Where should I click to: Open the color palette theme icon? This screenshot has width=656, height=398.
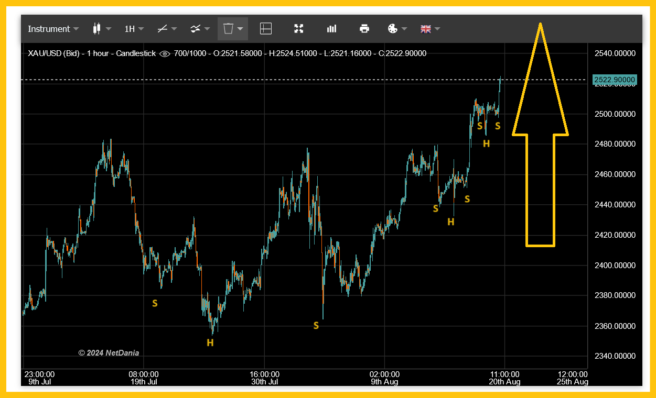pos(393,29)
